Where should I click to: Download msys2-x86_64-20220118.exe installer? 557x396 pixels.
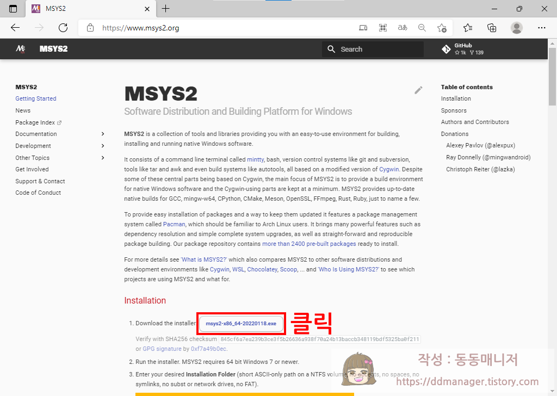click(241, 324)
